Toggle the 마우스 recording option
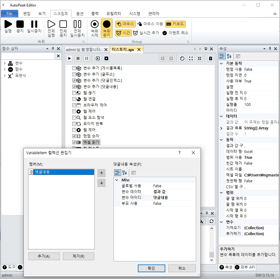This screenshot has height=279, width=280. tap(126, 24)
